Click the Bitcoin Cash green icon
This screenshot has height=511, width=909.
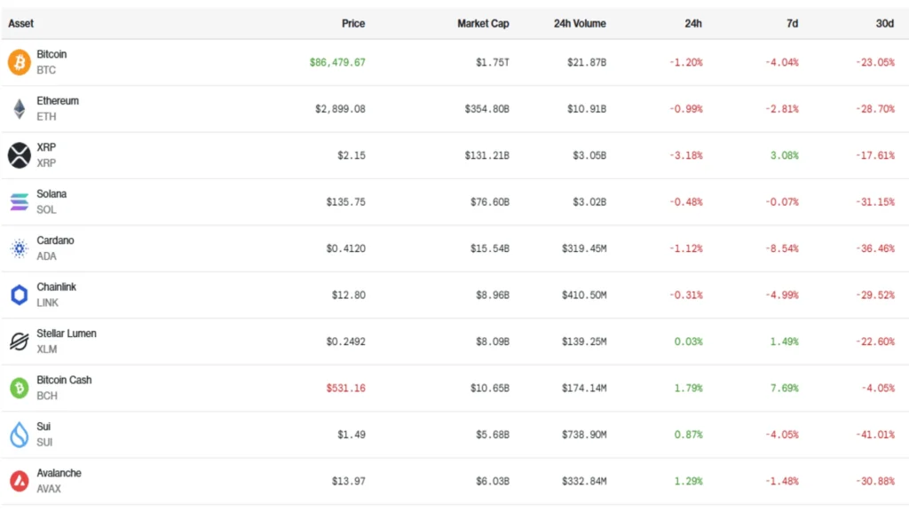pyautogui.click(x=19, y=388)
